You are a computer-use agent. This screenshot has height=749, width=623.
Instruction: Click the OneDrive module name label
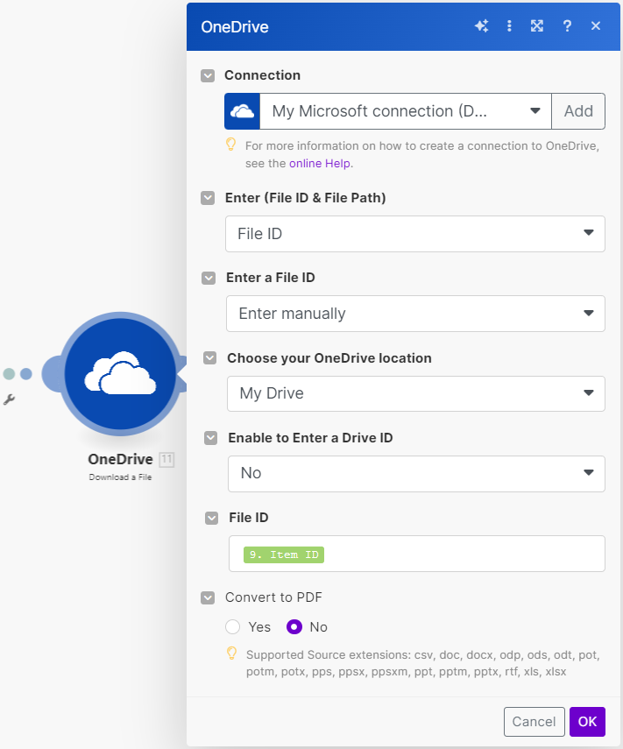click(x=120, y=459)
